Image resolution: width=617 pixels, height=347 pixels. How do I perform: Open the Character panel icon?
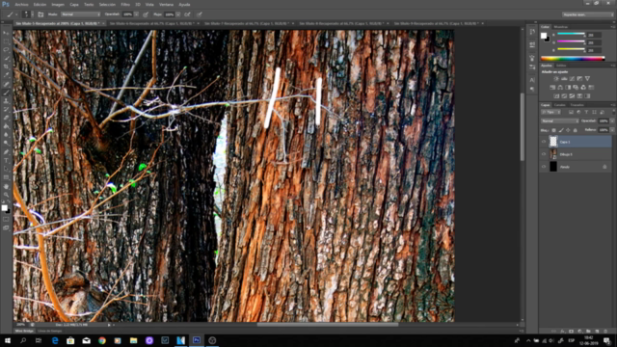[x=532, y=80]
